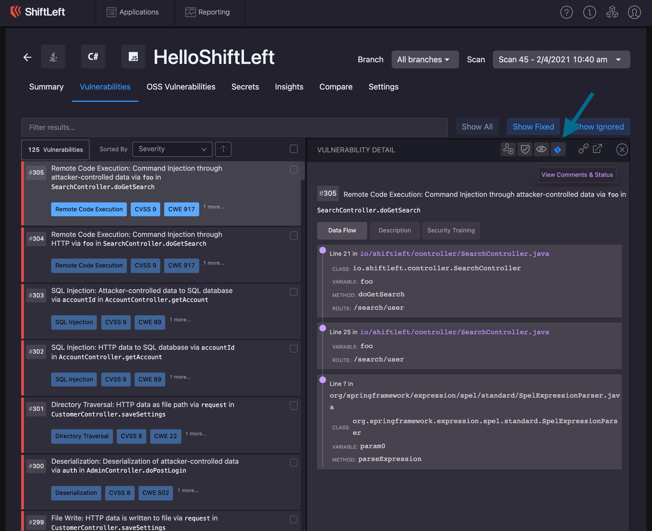Select the C# language icon
This screenshot has height=531, width=652.
coord(93,57)
